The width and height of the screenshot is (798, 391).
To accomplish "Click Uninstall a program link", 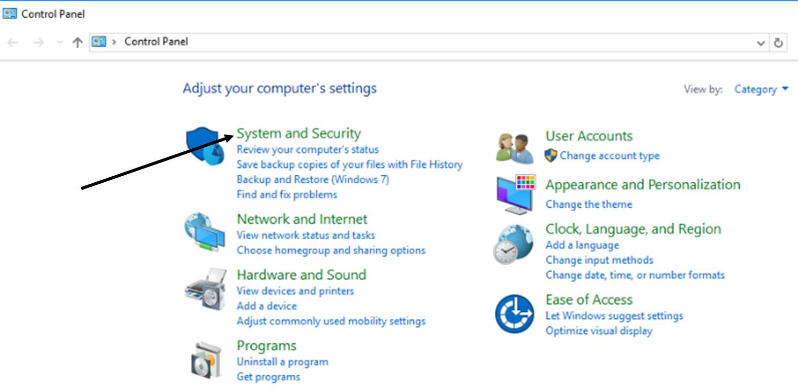I will (282, 362).
